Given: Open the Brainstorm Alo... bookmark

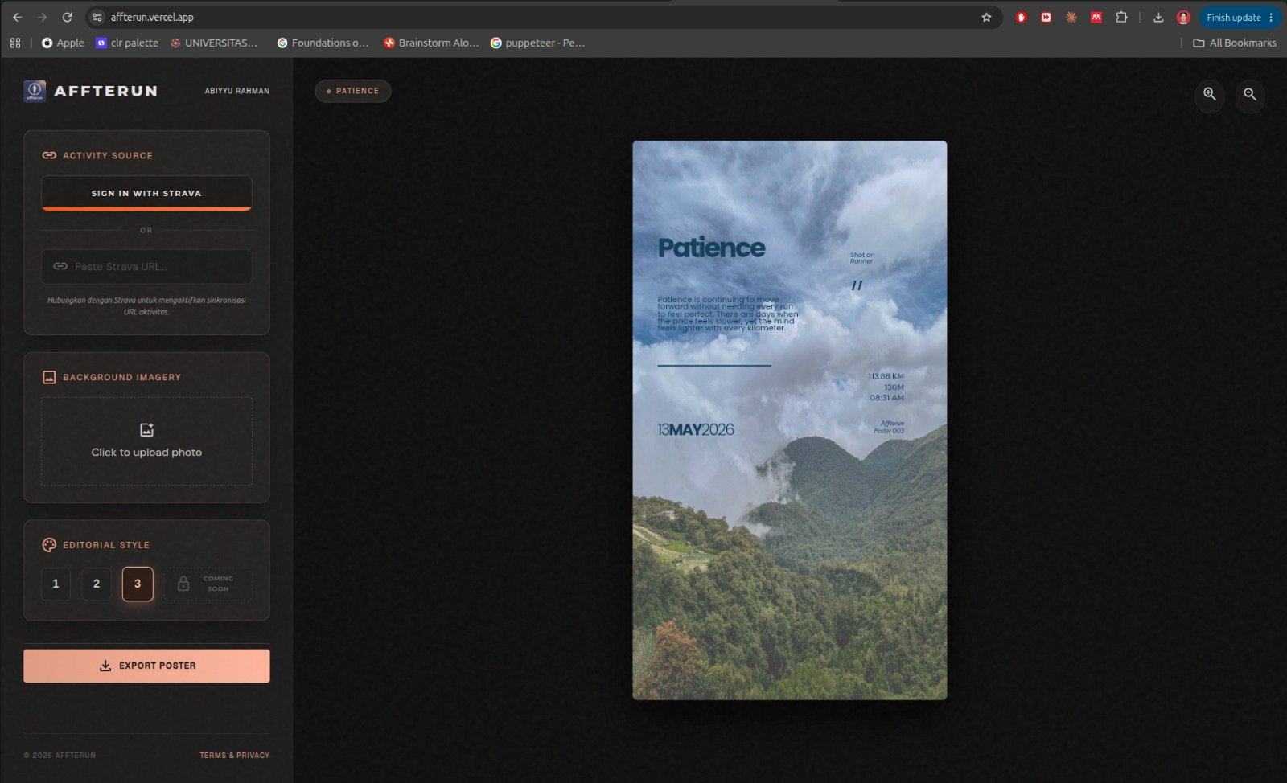Looking at the screenshot, I should (x=431, y=43).
